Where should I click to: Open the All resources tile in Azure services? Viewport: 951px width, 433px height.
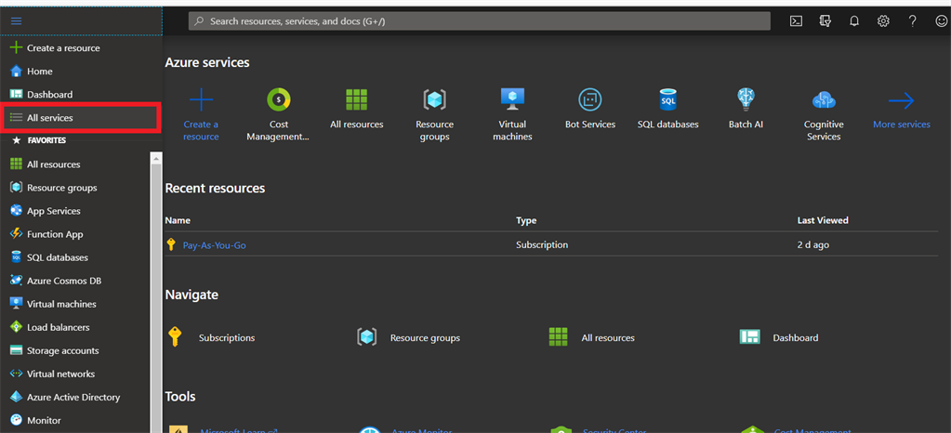coord(357,109)
